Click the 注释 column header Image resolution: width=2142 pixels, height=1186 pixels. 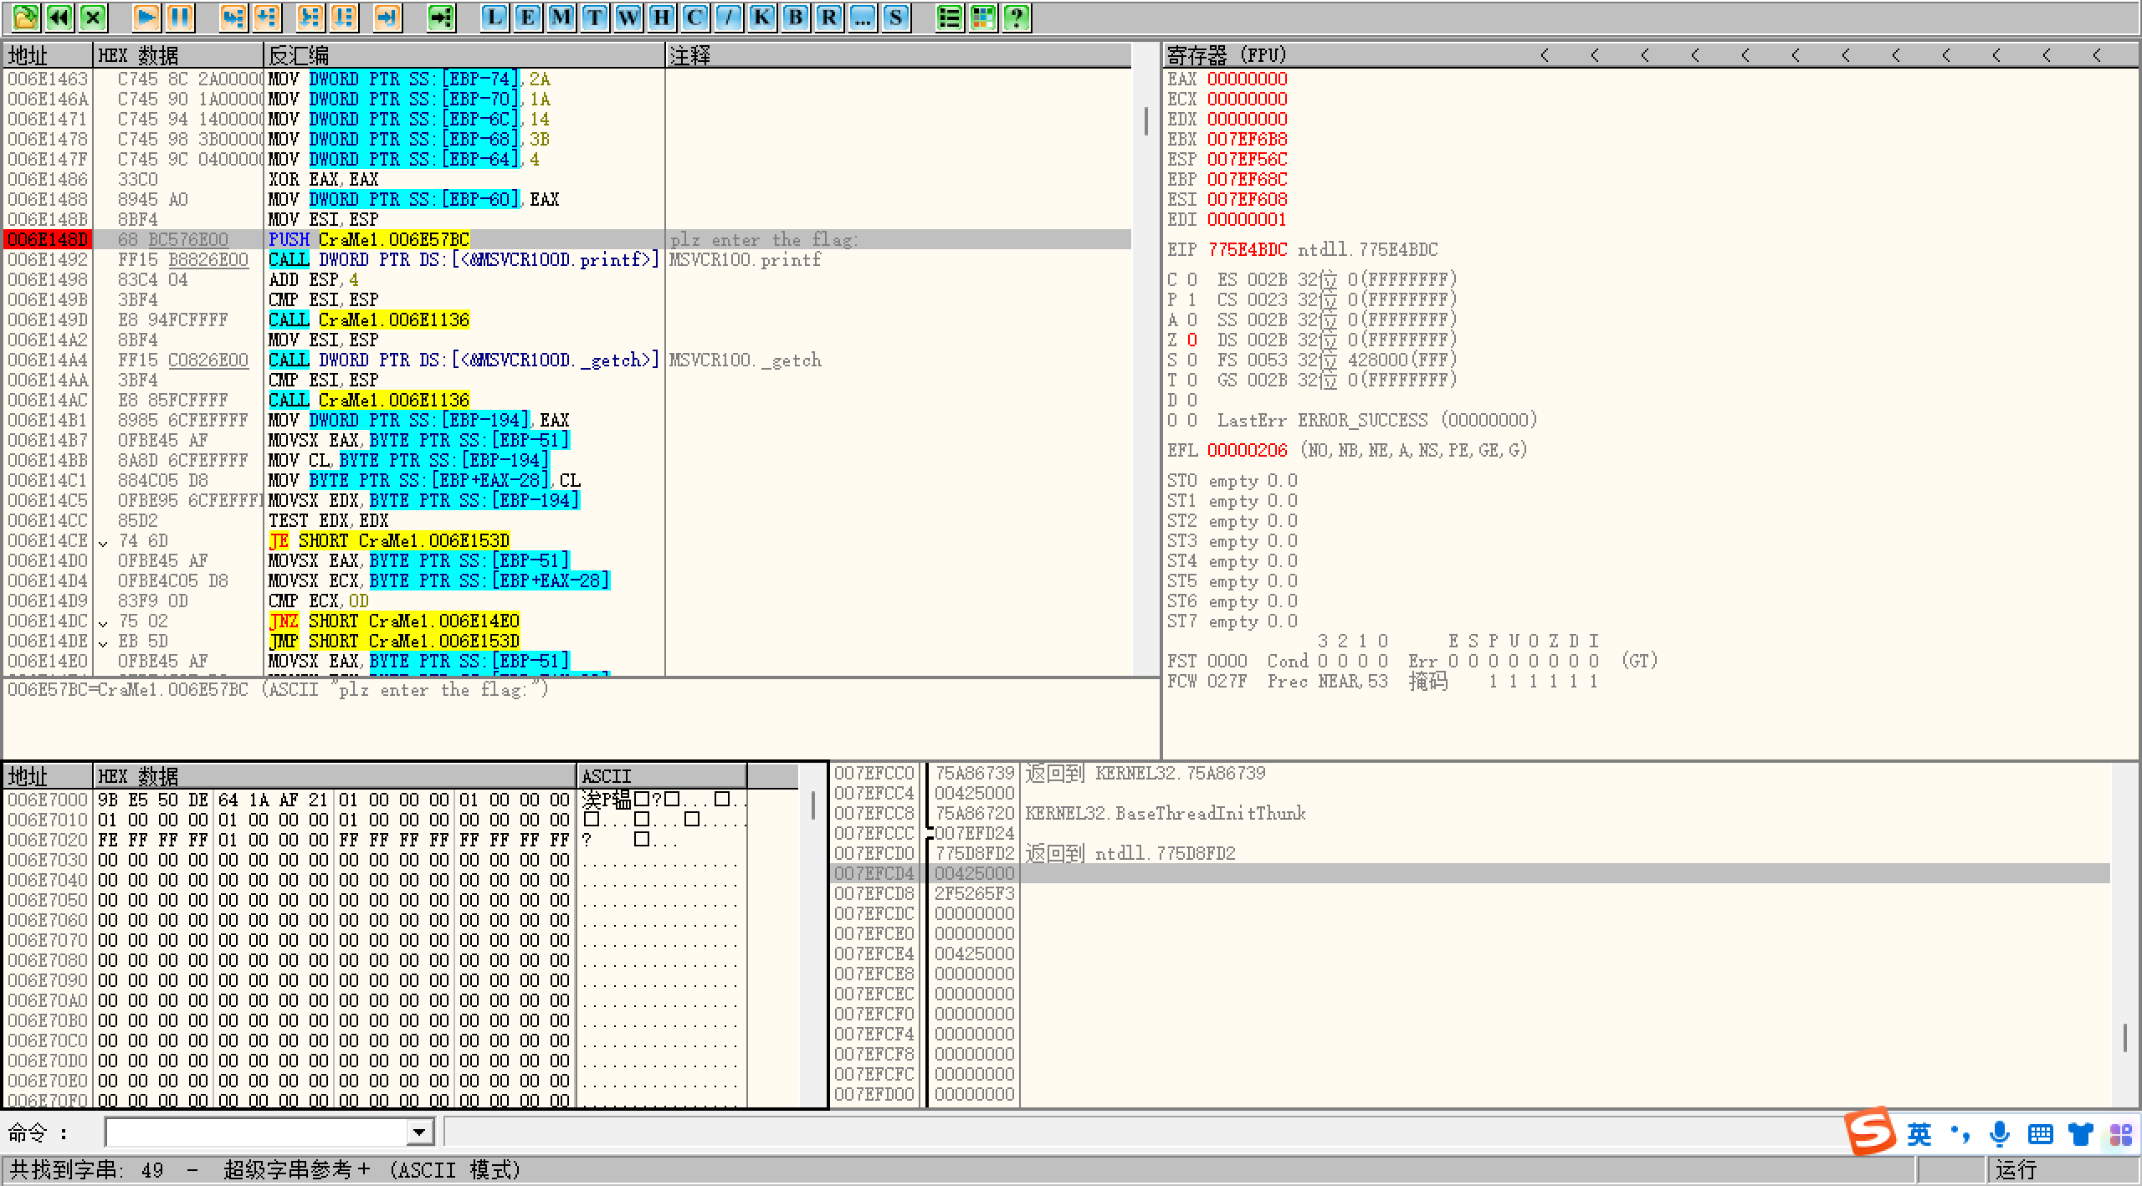(899, 55)
